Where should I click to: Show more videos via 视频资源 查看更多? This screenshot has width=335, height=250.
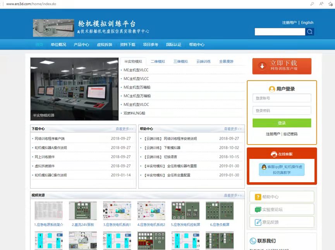(232, 195)
